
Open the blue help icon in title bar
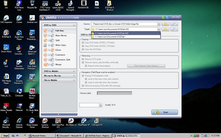pos(167,18)
